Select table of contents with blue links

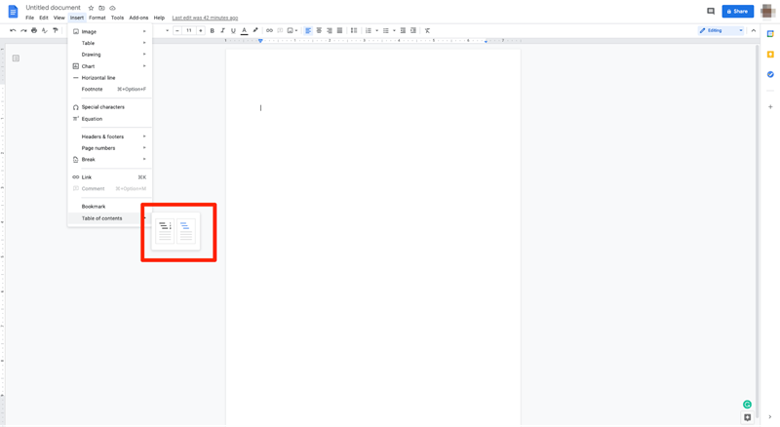click(186, 231)
